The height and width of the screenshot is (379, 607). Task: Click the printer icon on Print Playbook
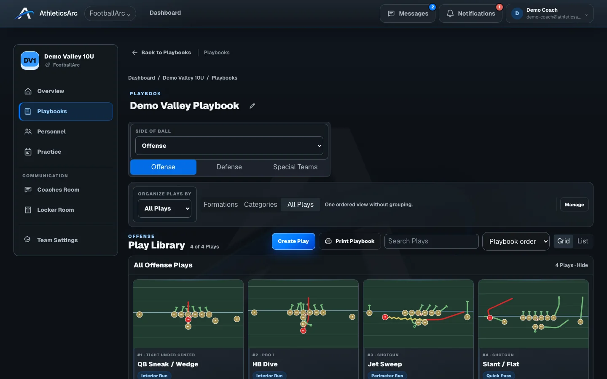(x=328, y=241)
